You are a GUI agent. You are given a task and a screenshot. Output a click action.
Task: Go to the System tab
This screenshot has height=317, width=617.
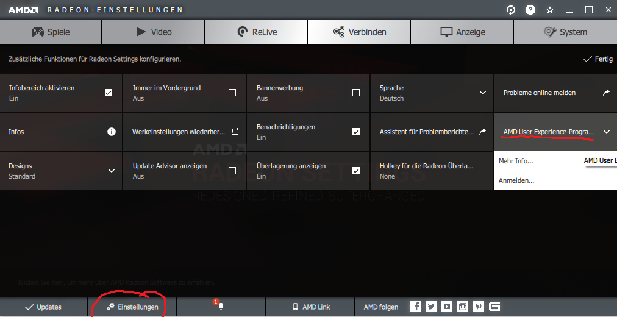tap(565, 32)
